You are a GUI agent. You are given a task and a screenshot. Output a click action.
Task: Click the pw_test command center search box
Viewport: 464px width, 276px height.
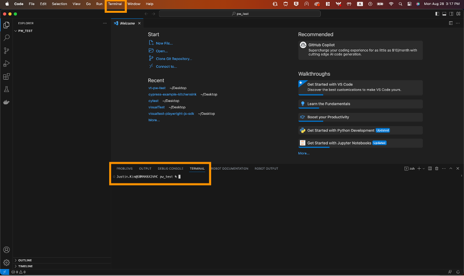coord(240,14)
